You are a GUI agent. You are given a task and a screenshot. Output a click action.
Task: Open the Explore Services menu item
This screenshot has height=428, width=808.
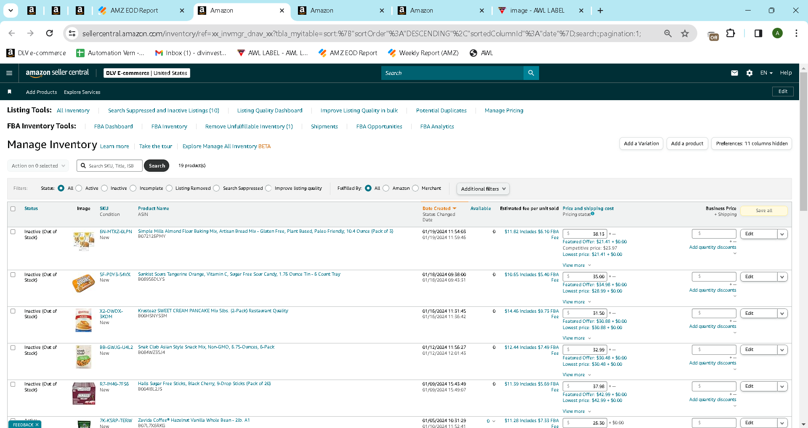(82, 92)
